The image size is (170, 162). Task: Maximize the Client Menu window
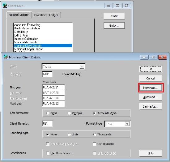click(x=117, y=6)
